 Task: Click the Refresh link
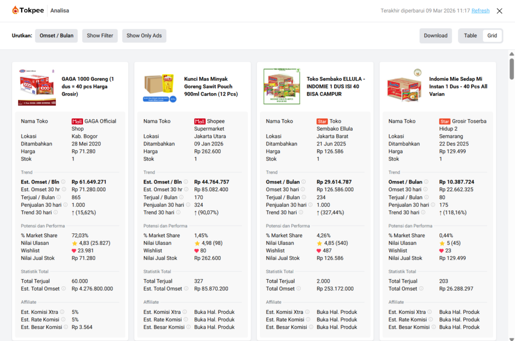coord(480,11)
